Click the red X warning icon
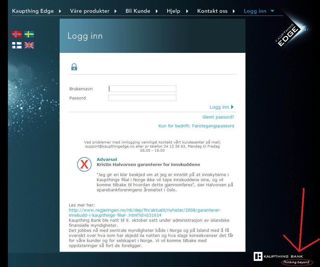Viewport: 320px width, 267px height. (84, 164)
